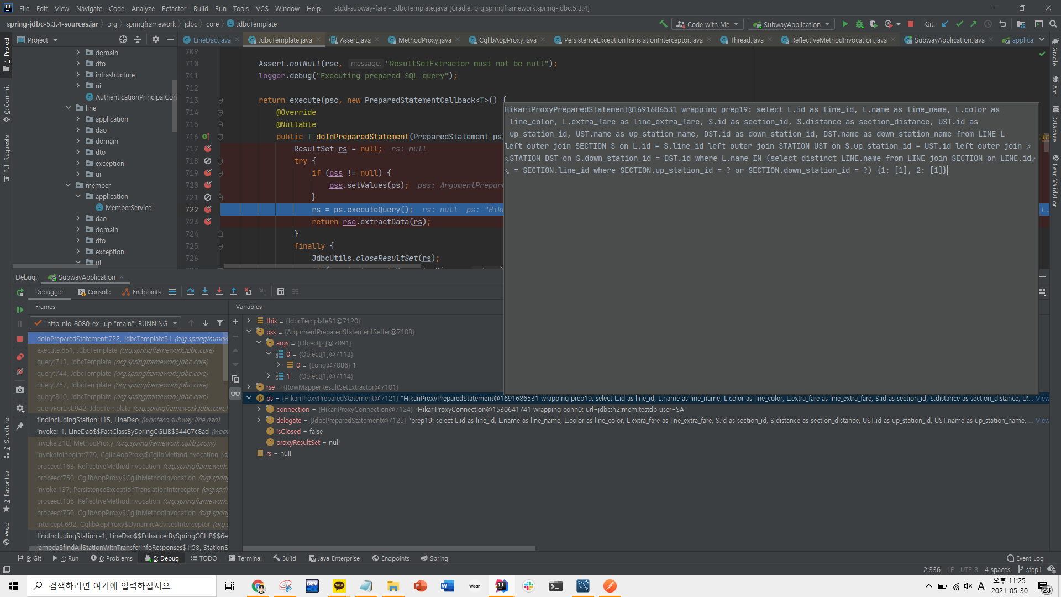Click the thread dump camera icon
The height and width of the screenshot is (597, 1061).
click(20, 390)
